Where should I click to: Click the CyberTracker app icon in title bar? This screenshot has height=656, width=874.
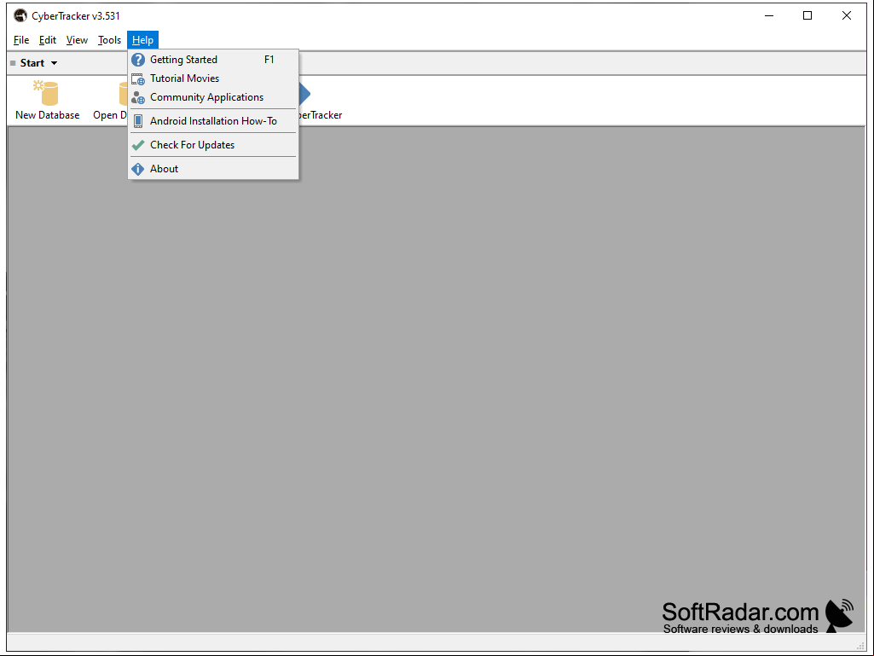(x=20, y=15)
